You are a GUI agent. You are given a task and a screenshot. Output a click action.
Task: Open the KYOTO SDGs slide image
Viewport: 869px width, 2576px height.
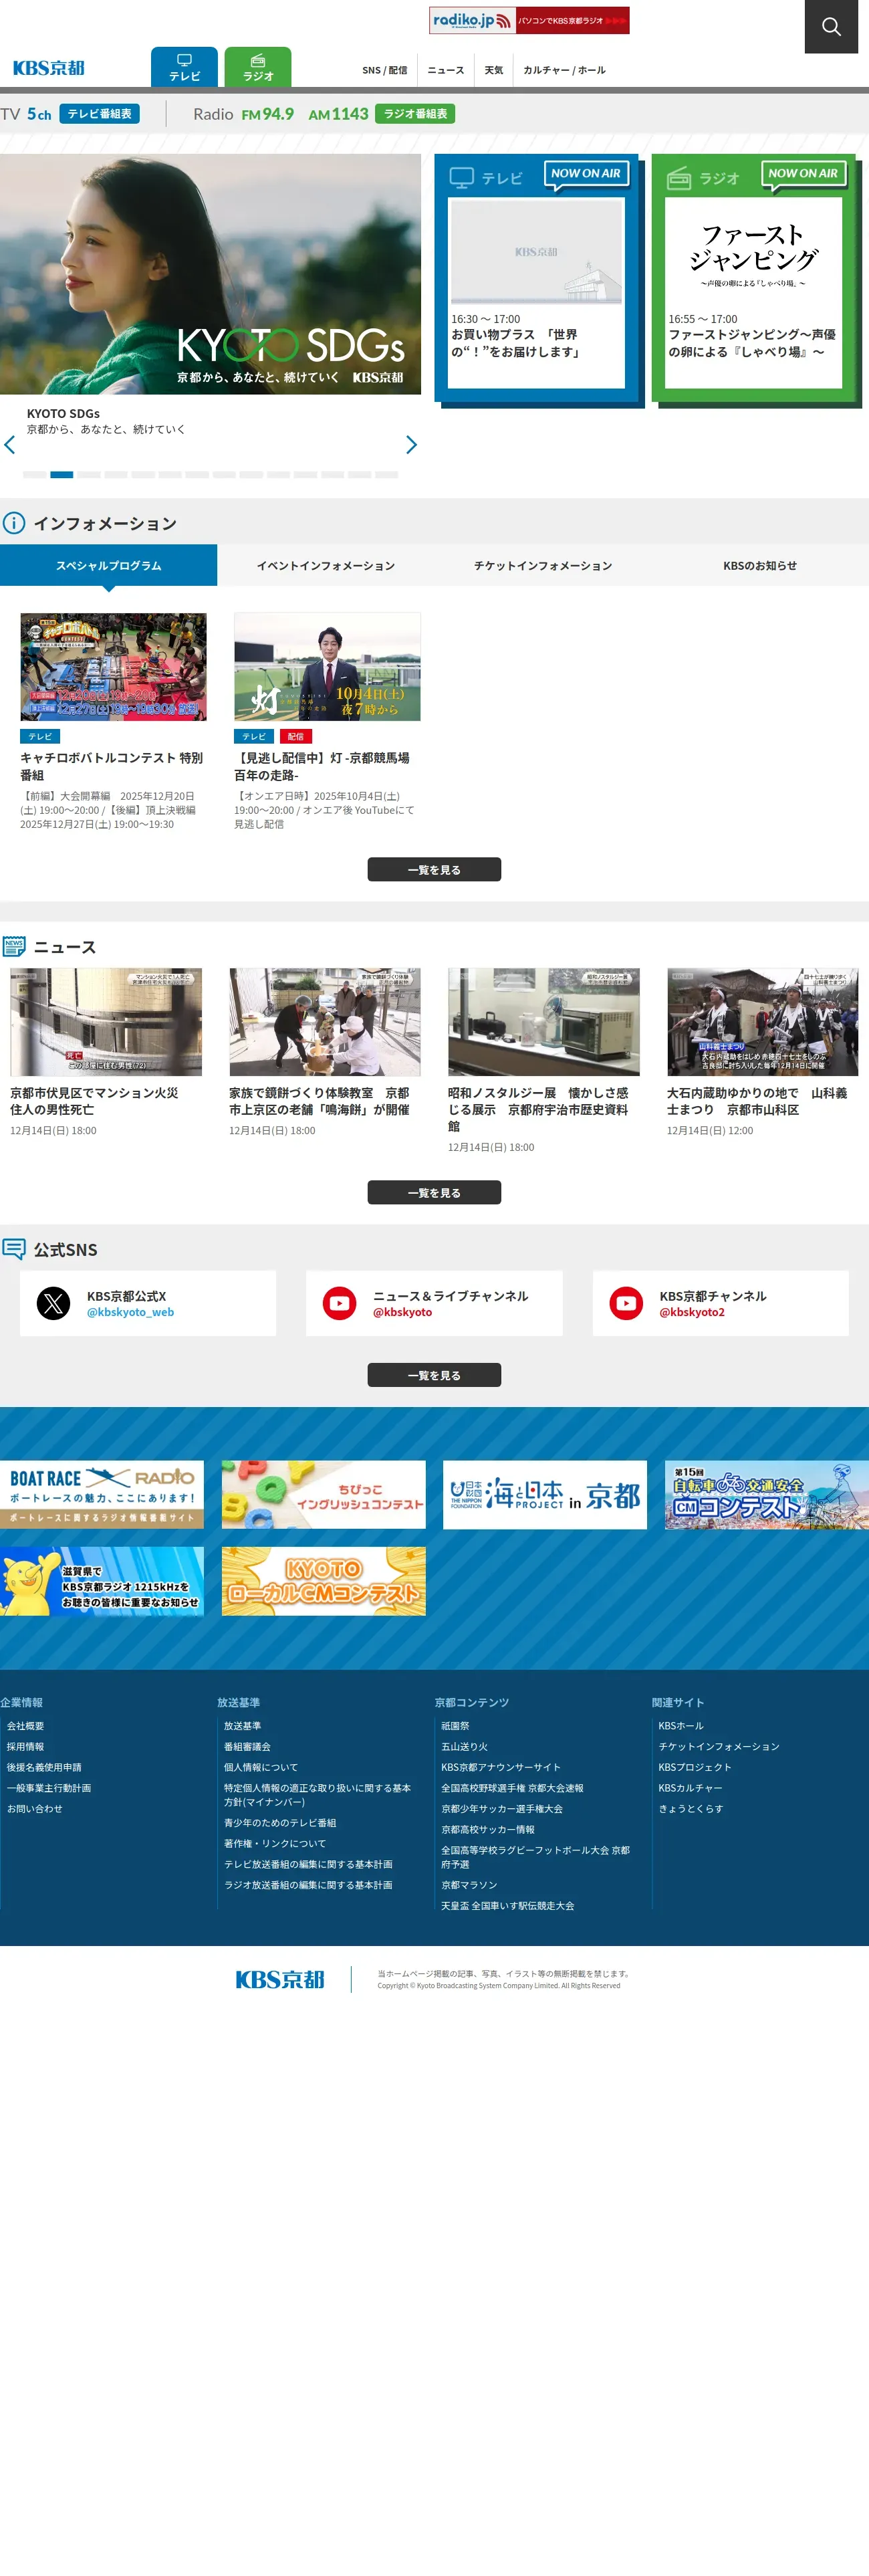pyautogui.click(x=210, y=274)
